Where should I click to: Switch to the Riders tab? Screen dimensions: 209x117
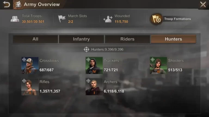pos(127,39)
